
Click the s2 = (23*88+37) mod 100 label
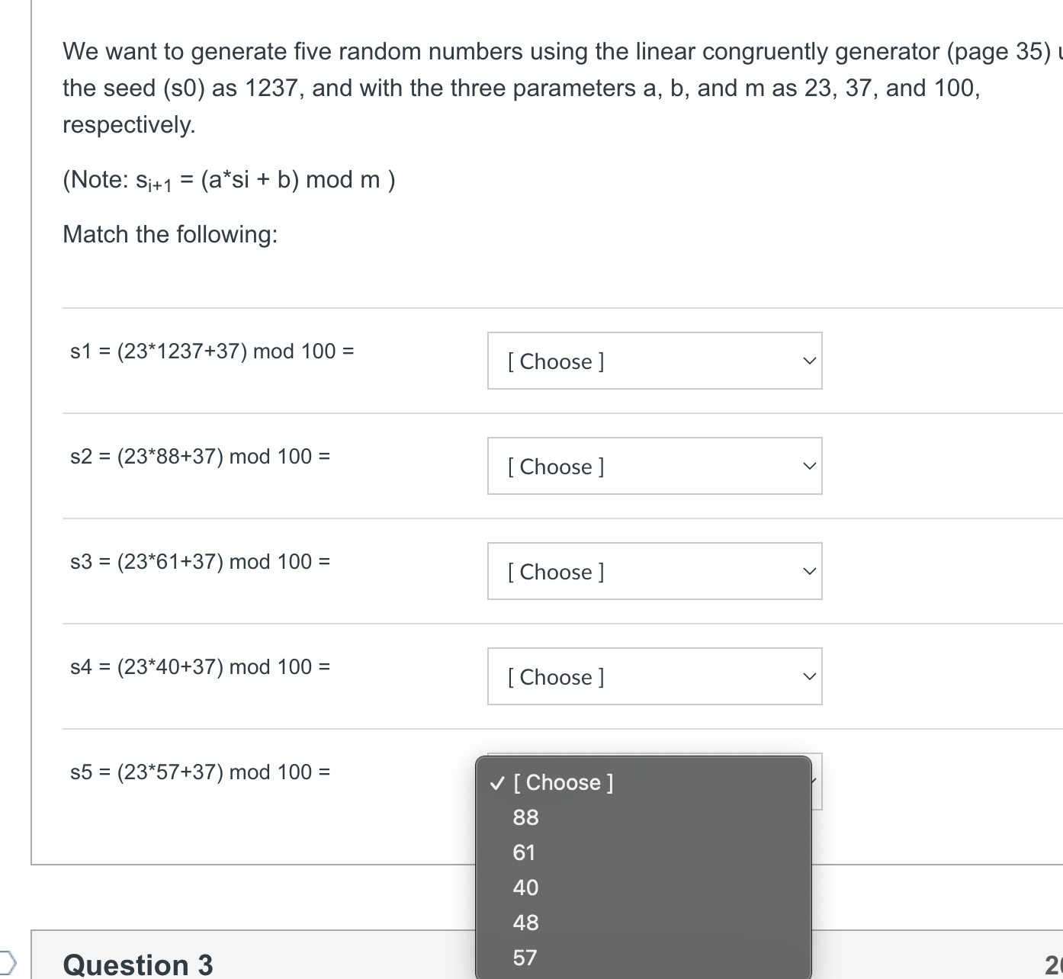200,457
